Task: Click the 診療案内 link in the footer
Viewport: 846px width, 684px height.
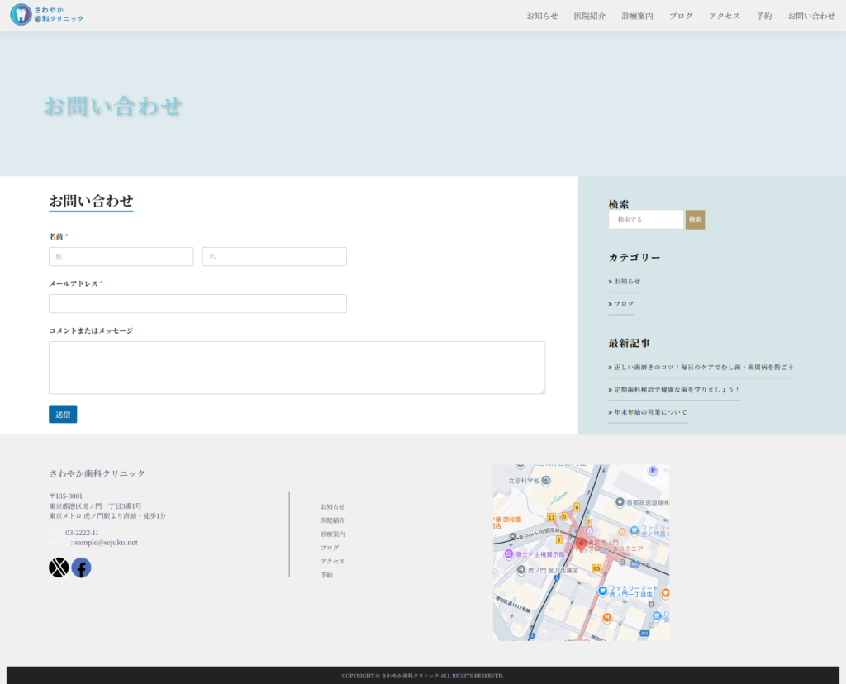Action: pyautogui.click(x=333, y=534)
